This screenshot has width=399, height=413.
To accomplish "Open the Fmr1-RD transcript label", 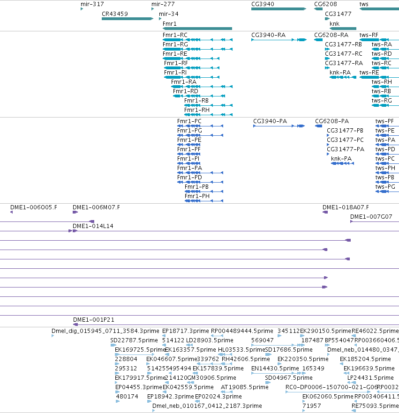I will 185,91.
